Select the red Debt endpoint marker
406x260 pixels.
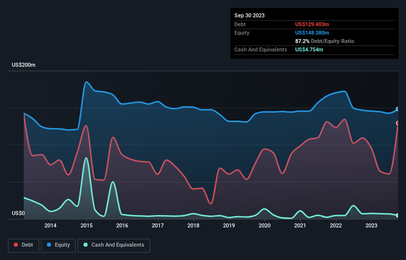(x=398, y=123)
